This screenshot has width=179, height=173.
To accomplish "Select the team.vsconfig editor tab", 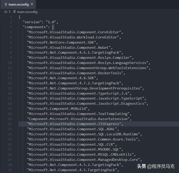I will click(18, 4).
